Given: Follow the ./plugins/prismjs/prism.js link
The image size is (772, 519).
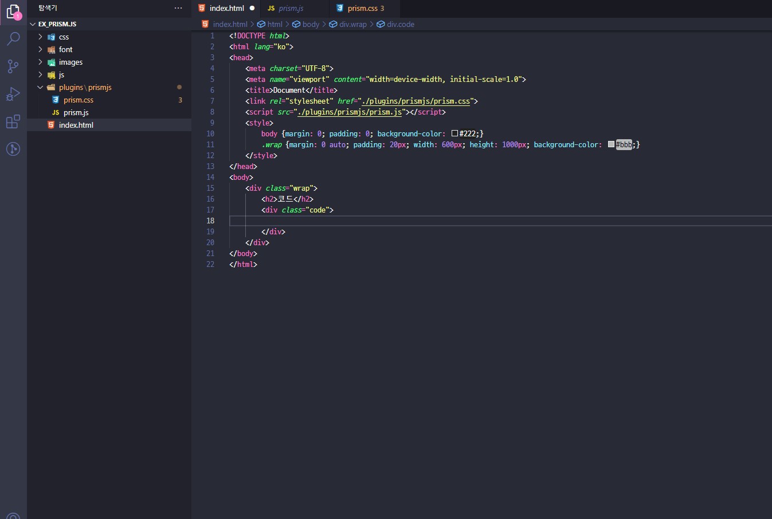Looking at the screenshot, I should pyautogui.click(x=350, y=112).
